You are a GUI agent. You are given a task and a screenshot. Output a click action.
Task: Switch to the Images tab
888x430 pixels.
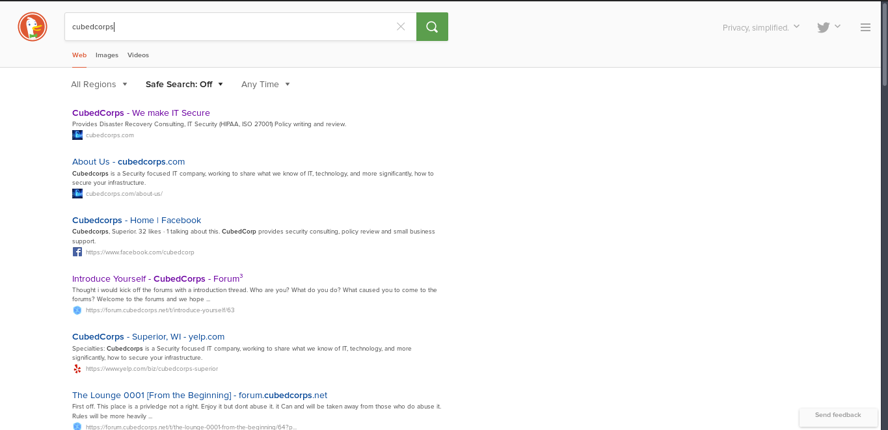coord(107,55)
